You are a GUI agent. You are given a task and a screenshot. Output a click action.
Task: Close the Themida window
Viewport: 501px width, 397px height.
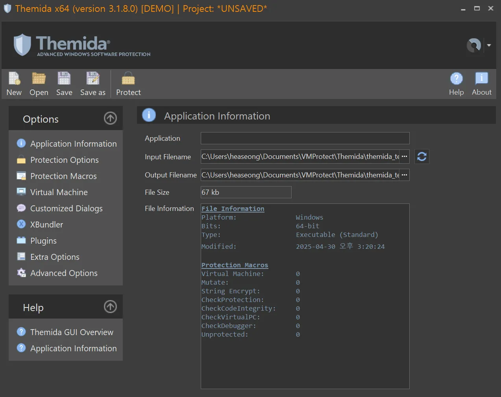point(491,8)
